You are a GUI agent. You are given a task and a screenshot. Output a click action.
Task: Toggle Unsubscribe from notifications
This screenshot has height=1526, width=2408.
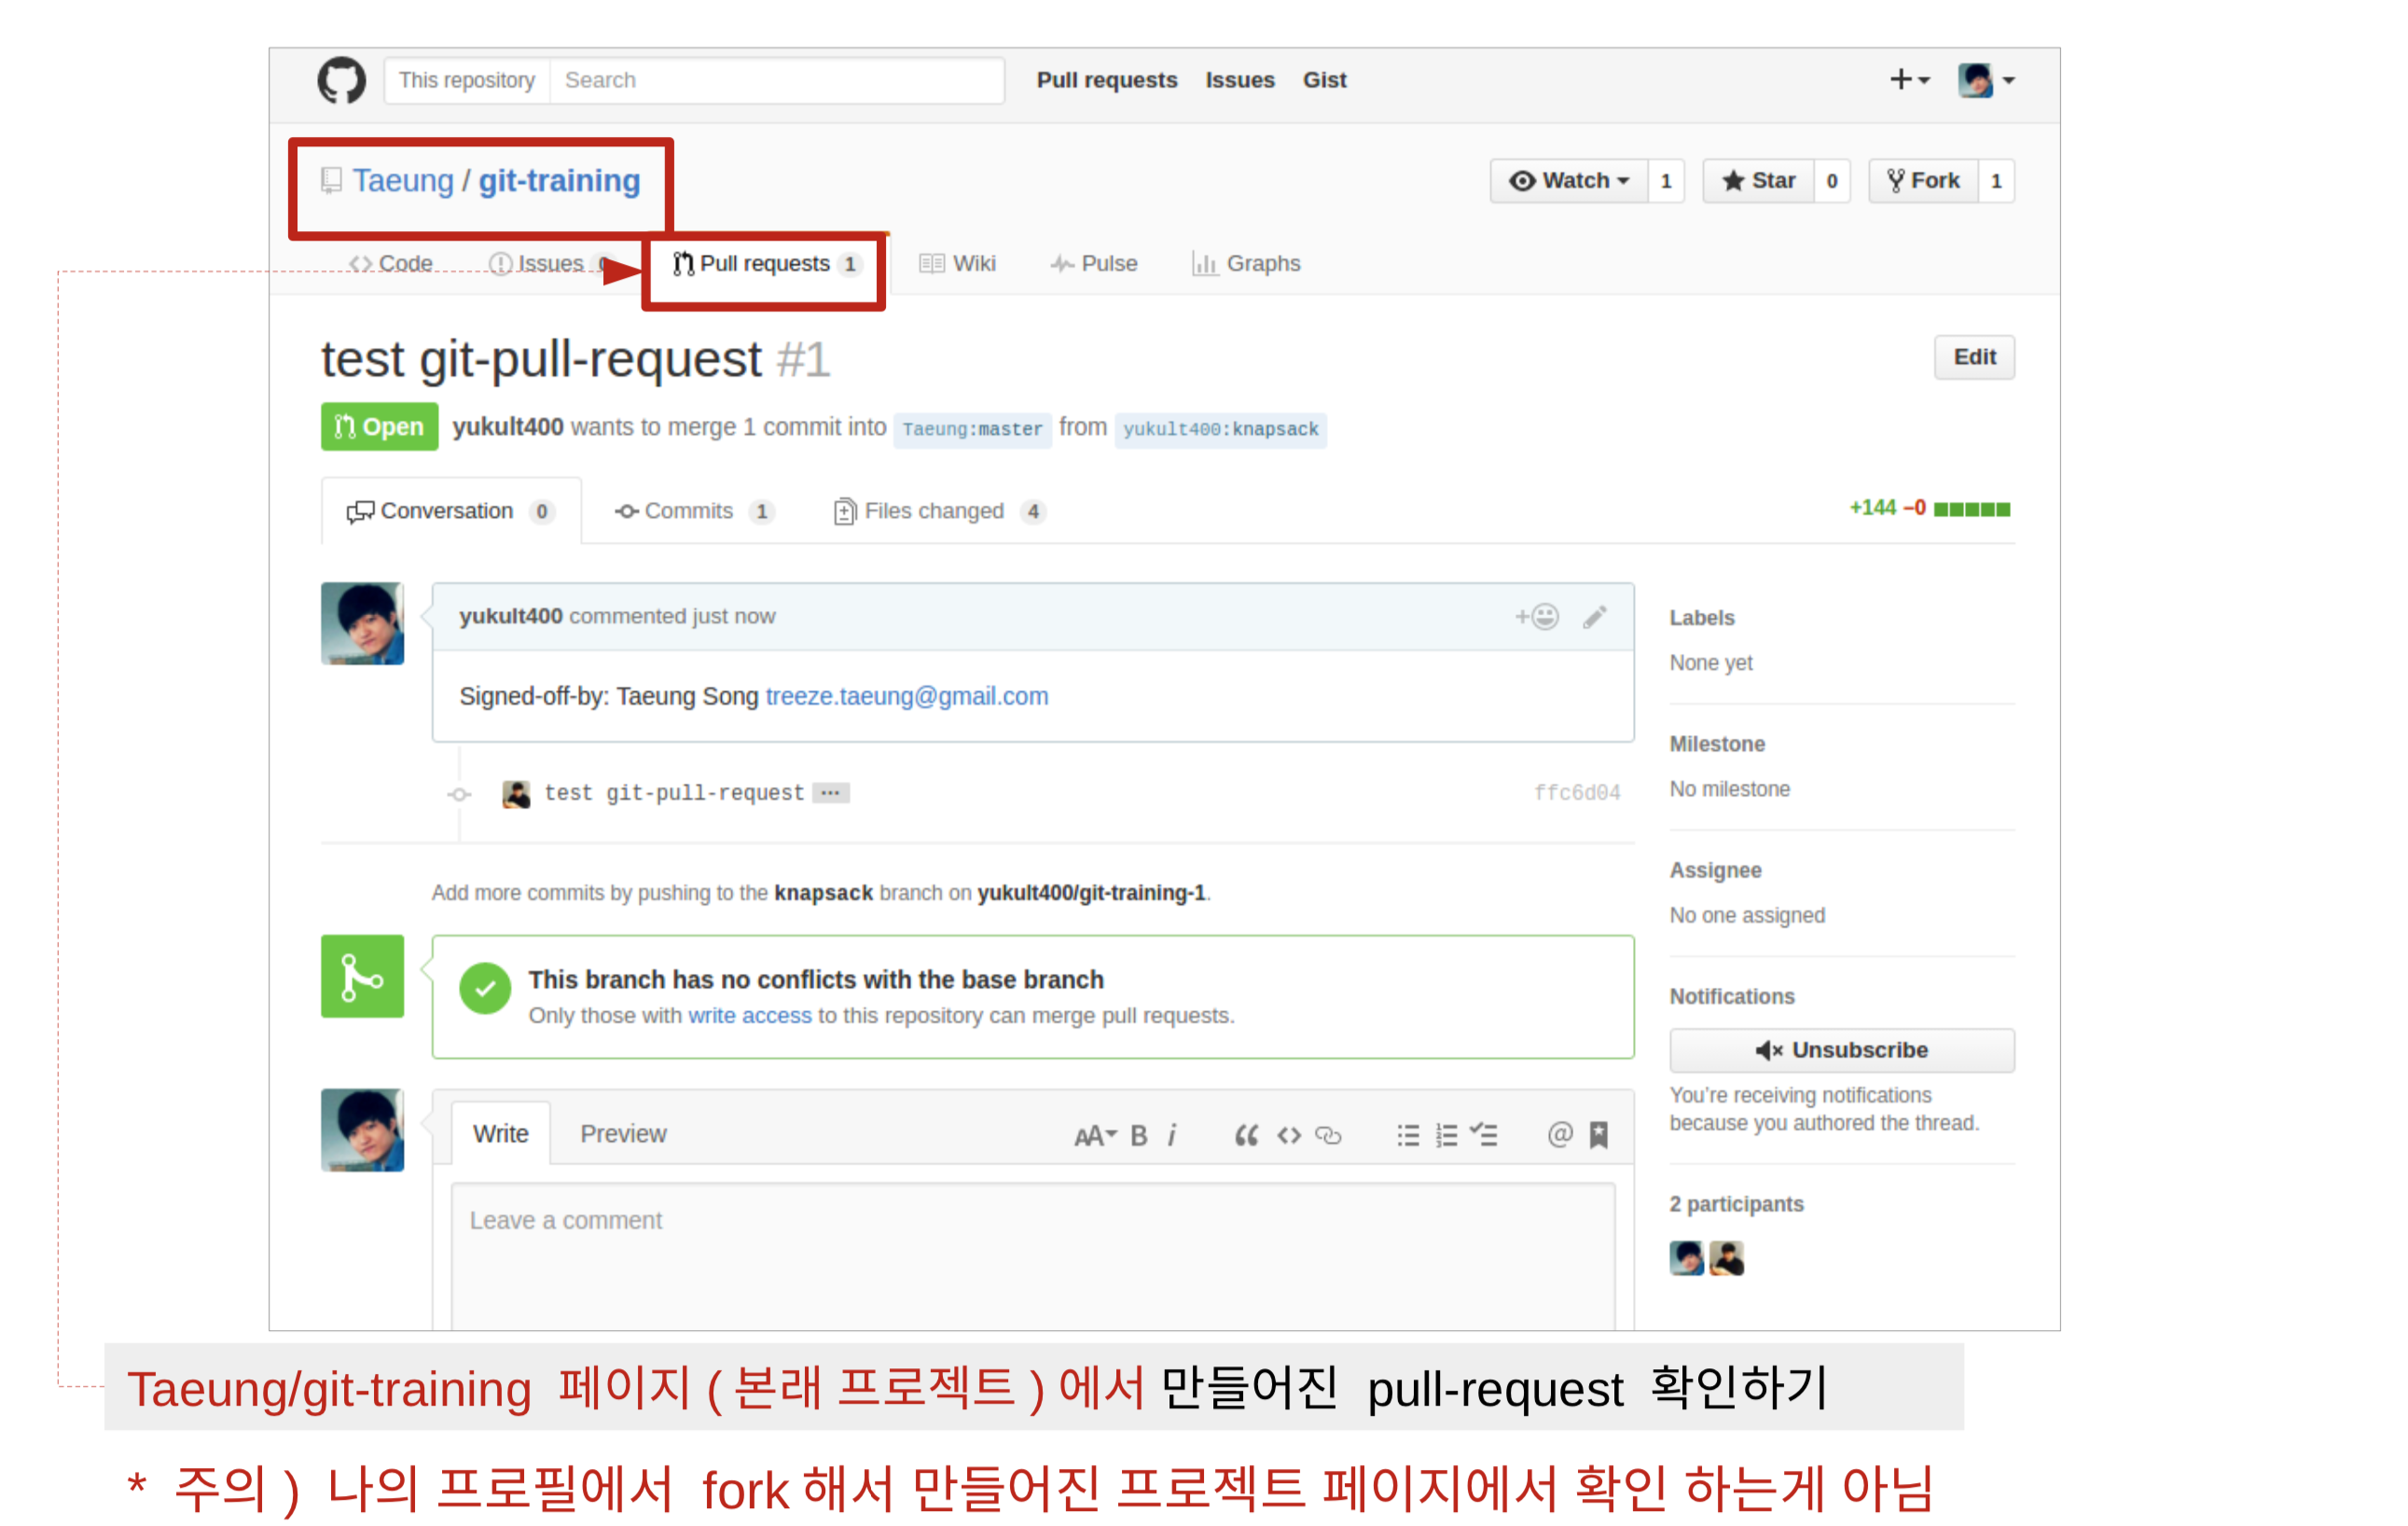tap(1841, 1050)
